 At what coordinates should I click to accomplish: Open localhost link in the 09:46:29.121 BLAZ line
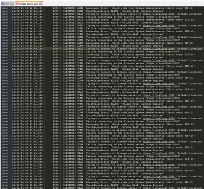pos(159,14)
